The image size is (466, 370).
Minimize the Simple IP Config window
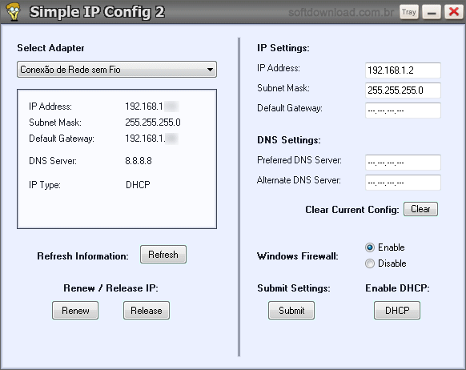[x=432, y=12]
